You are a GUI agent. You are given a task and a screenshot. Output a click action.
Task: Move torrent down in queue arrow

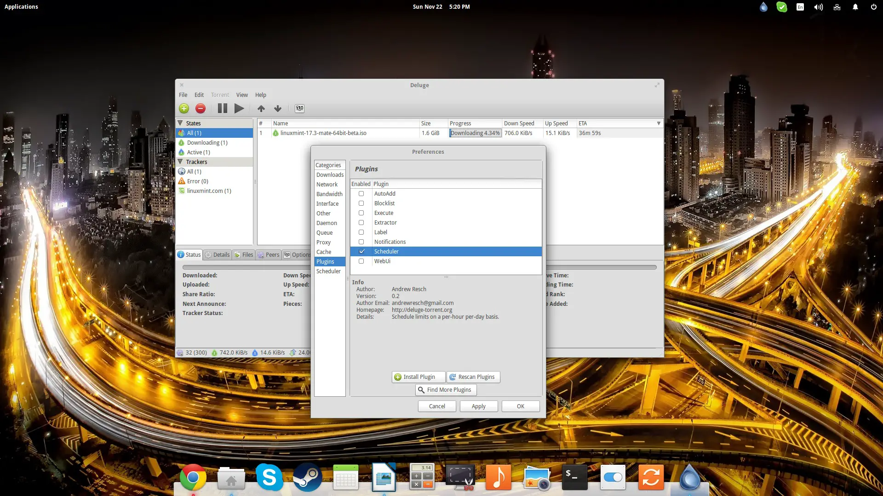(278, 108)
